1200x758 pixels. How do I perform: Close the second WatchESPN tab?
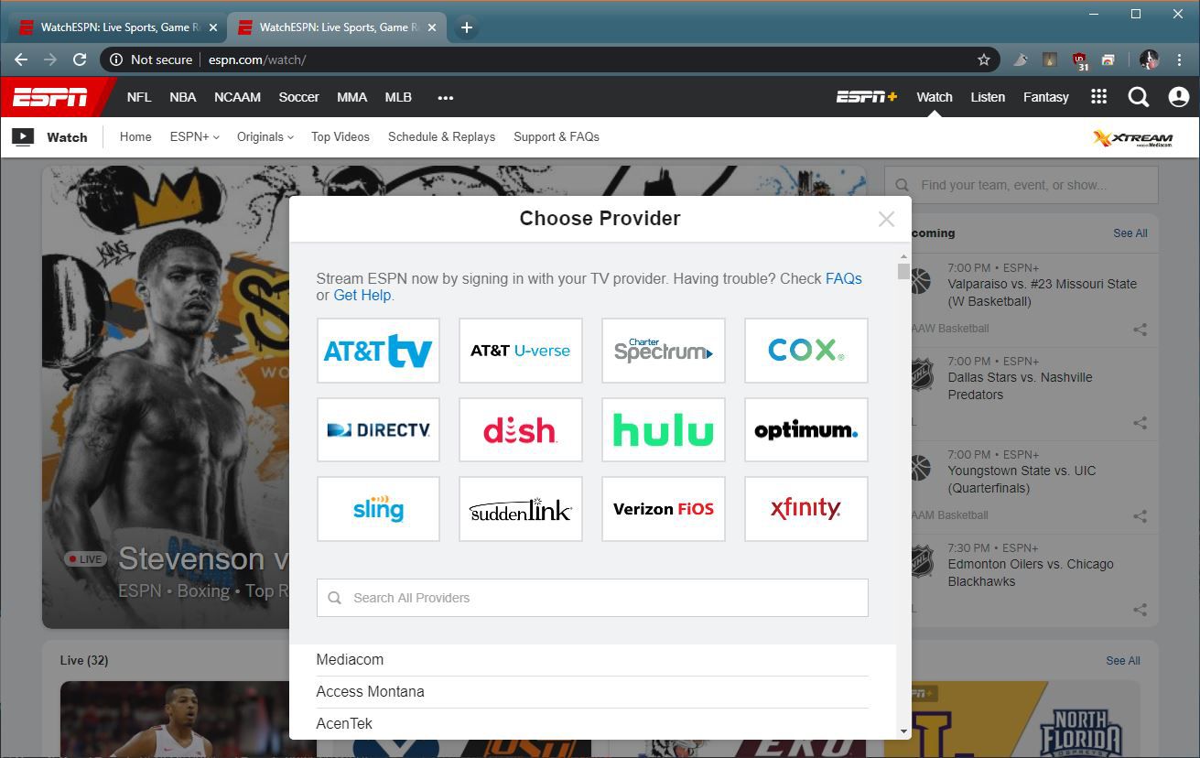click(x=432, y=27)
